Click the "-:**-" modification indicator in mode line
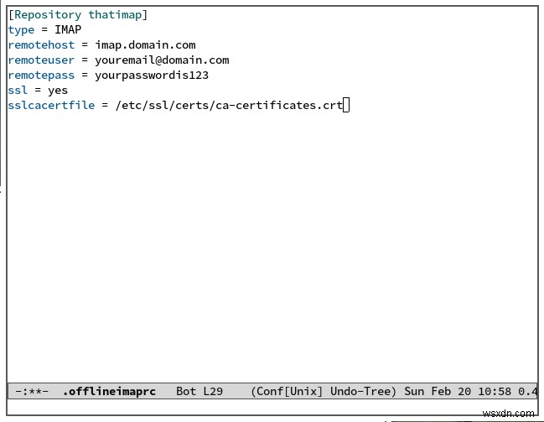Image resolution: width=544 pixels, height=422 pixels. pyautogui.click(x=32, y=392)
